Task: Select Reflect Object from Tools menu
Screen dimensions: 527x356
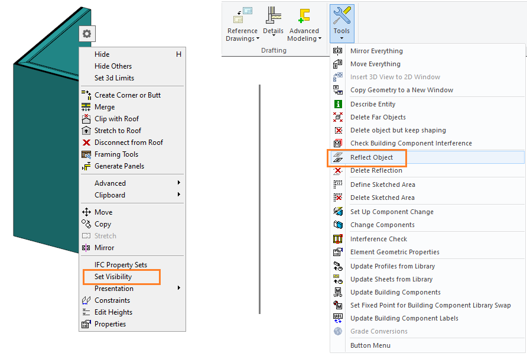Action: 371,157
